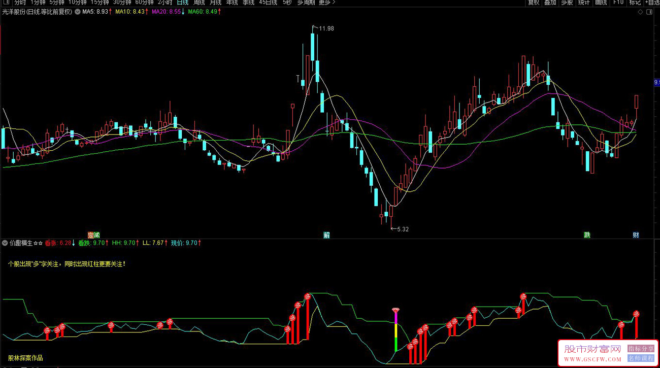Click the 标记 mark button
The width and height of the screenshot is (660, 368).
pos(635,3)
